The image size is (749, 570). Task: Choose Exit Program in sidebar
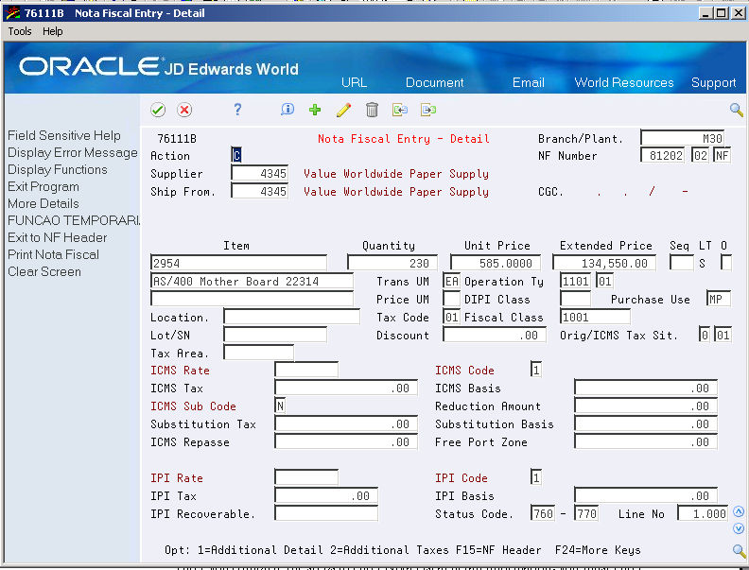(x=44, y=186)
